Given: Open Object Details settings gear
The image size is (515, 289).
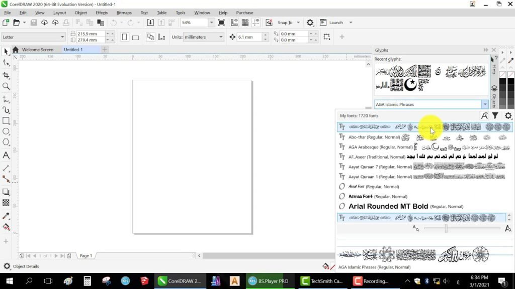Looking at the screenshot, I should pyautogui.click(x=7, y=266).
